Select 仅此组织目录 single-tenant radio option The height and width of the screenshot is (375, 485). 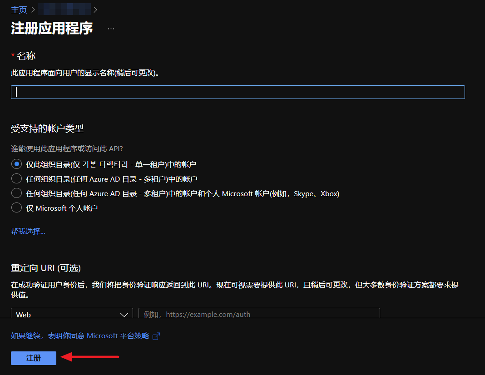[x=16, y=164]
